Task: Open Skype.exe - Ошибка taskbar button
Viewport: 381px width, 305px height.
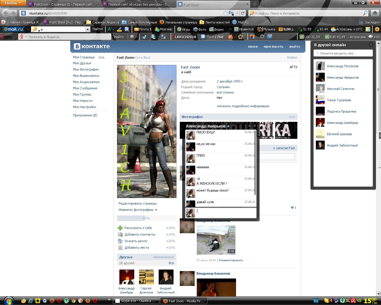Action: tap(136, 301)
